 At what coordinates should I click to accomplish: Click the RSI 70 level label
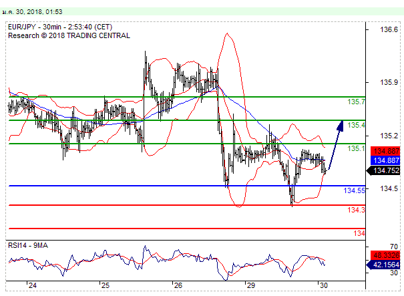[394, 247]
